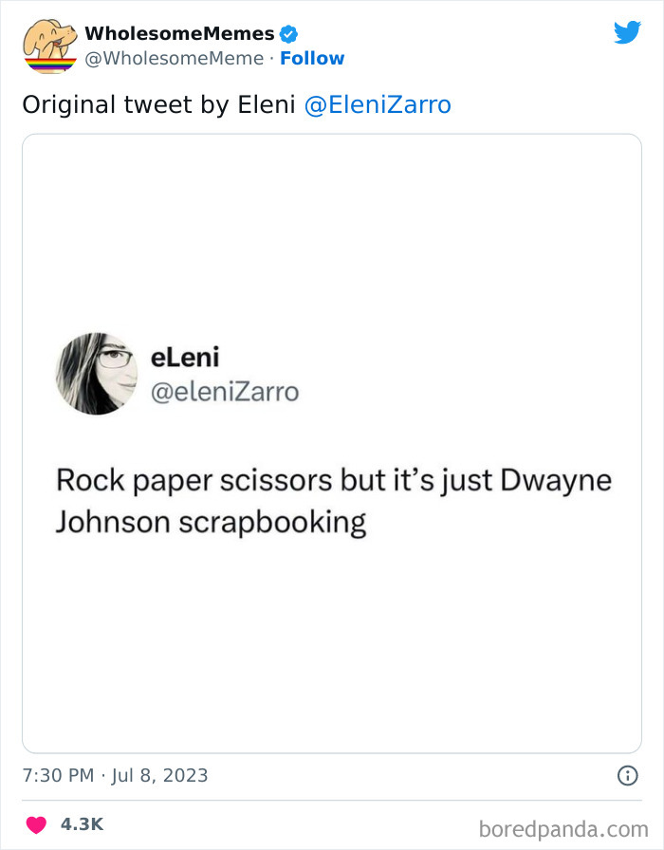664x850 pixels.
Task: Click the heart like icon
Action: 35,824
